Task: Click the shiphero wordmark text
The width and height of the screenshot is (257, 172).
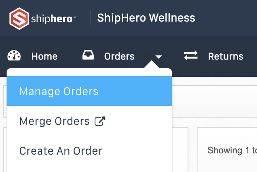Action: (x=52, y=19)
